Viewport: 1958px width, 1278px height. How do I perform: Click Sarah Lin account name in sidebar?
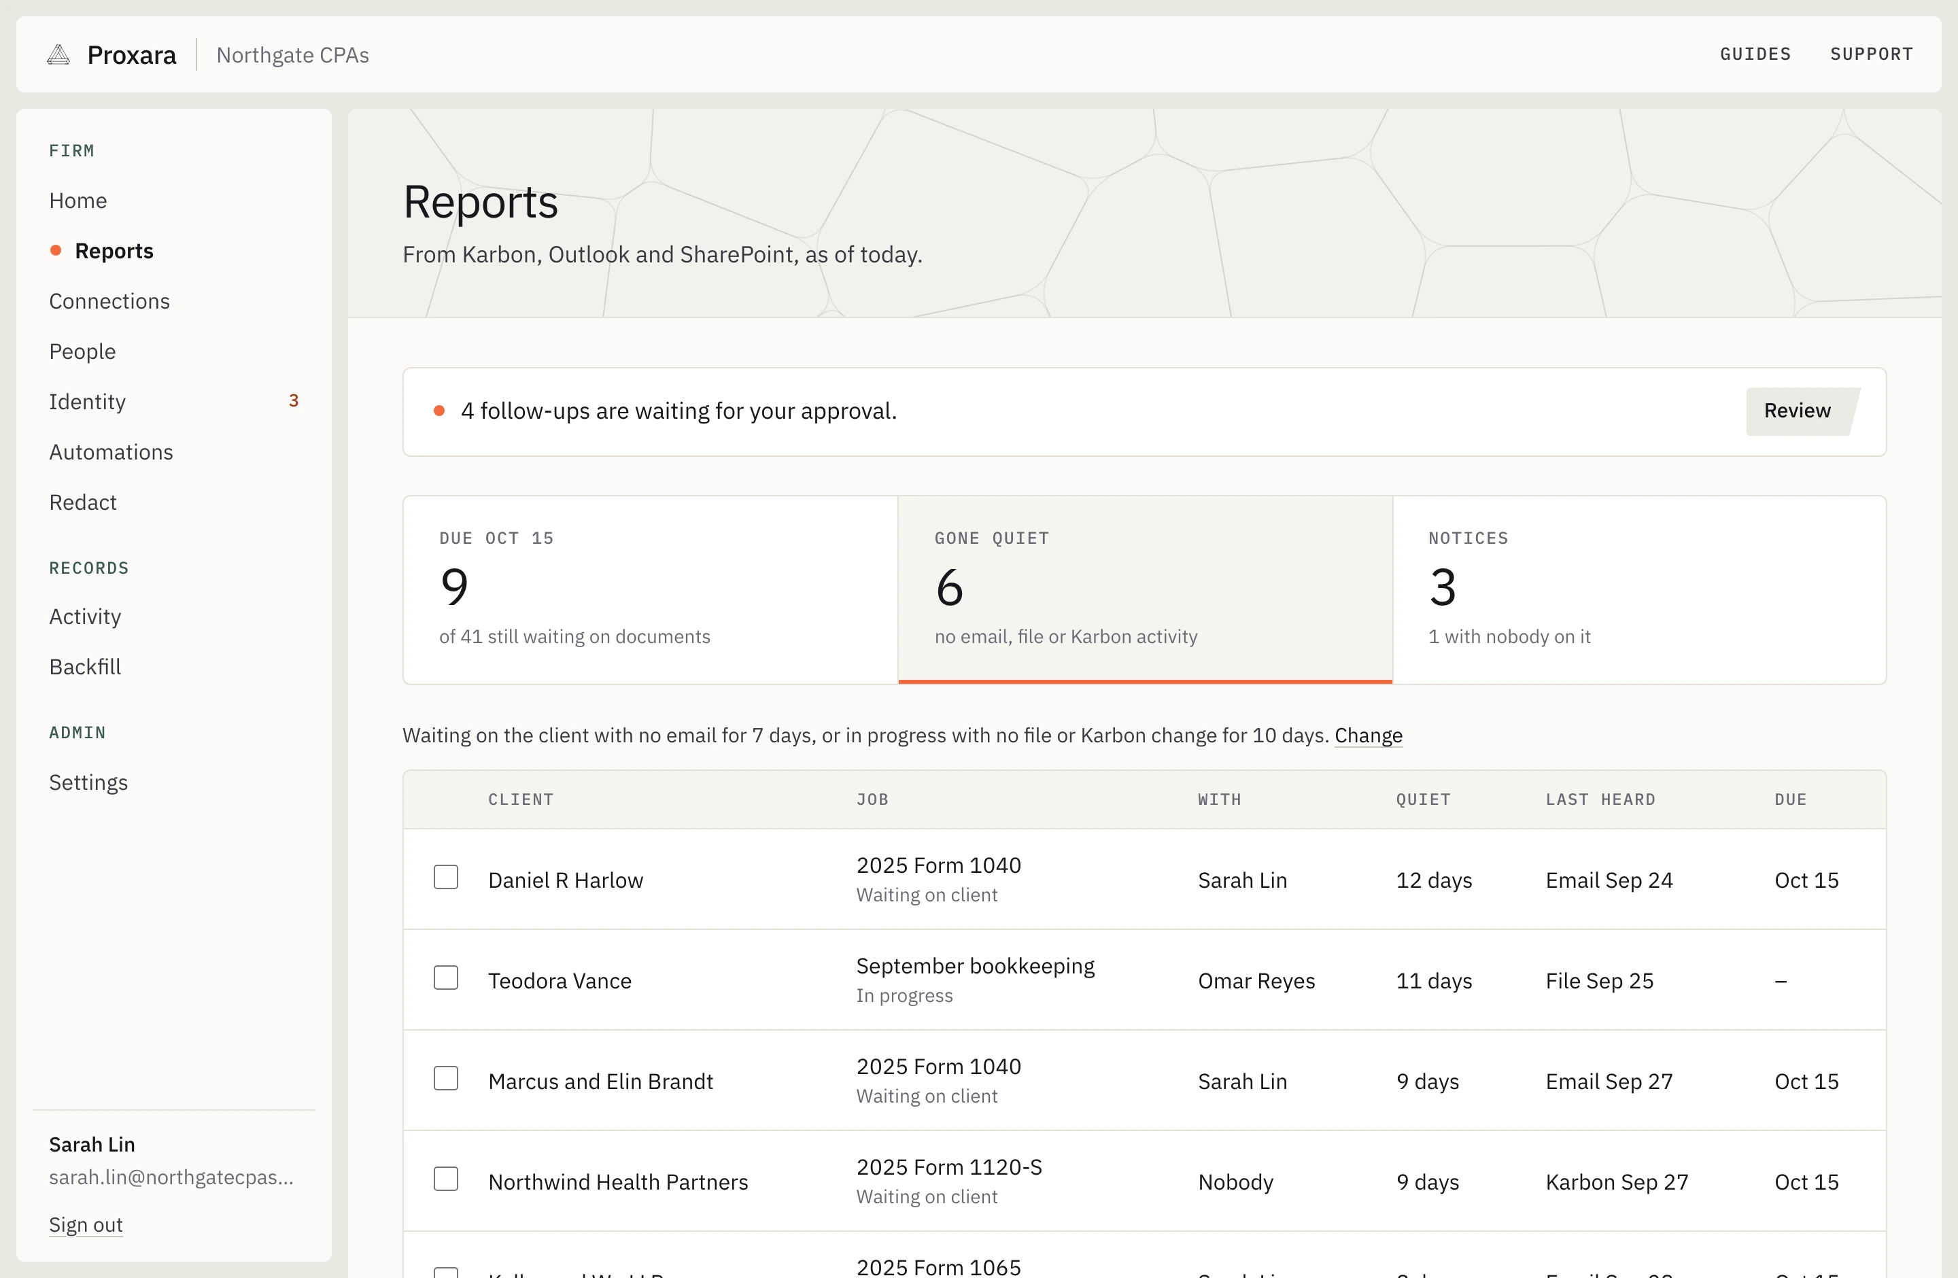coord(91,1144)
